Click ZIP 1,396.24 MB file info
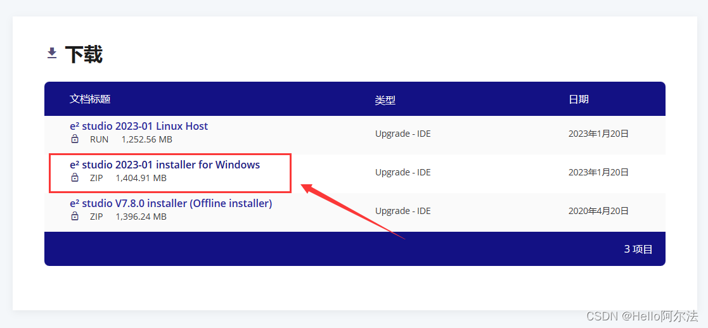 click(x=128, y=217)
